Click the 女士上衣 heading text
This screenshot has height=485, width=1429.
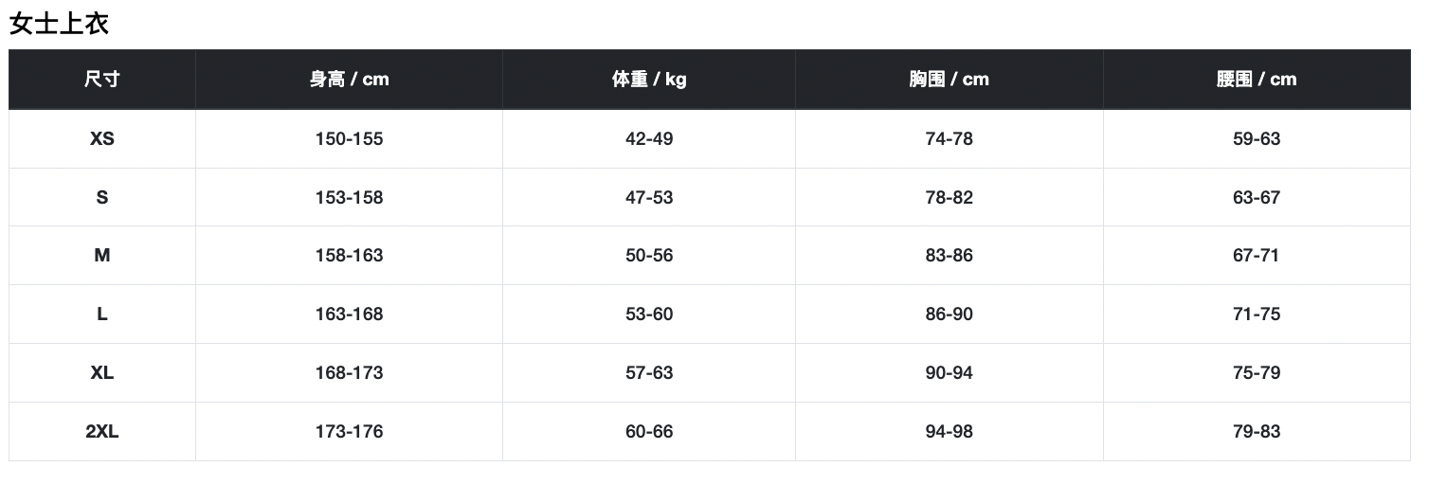[59, 24]
